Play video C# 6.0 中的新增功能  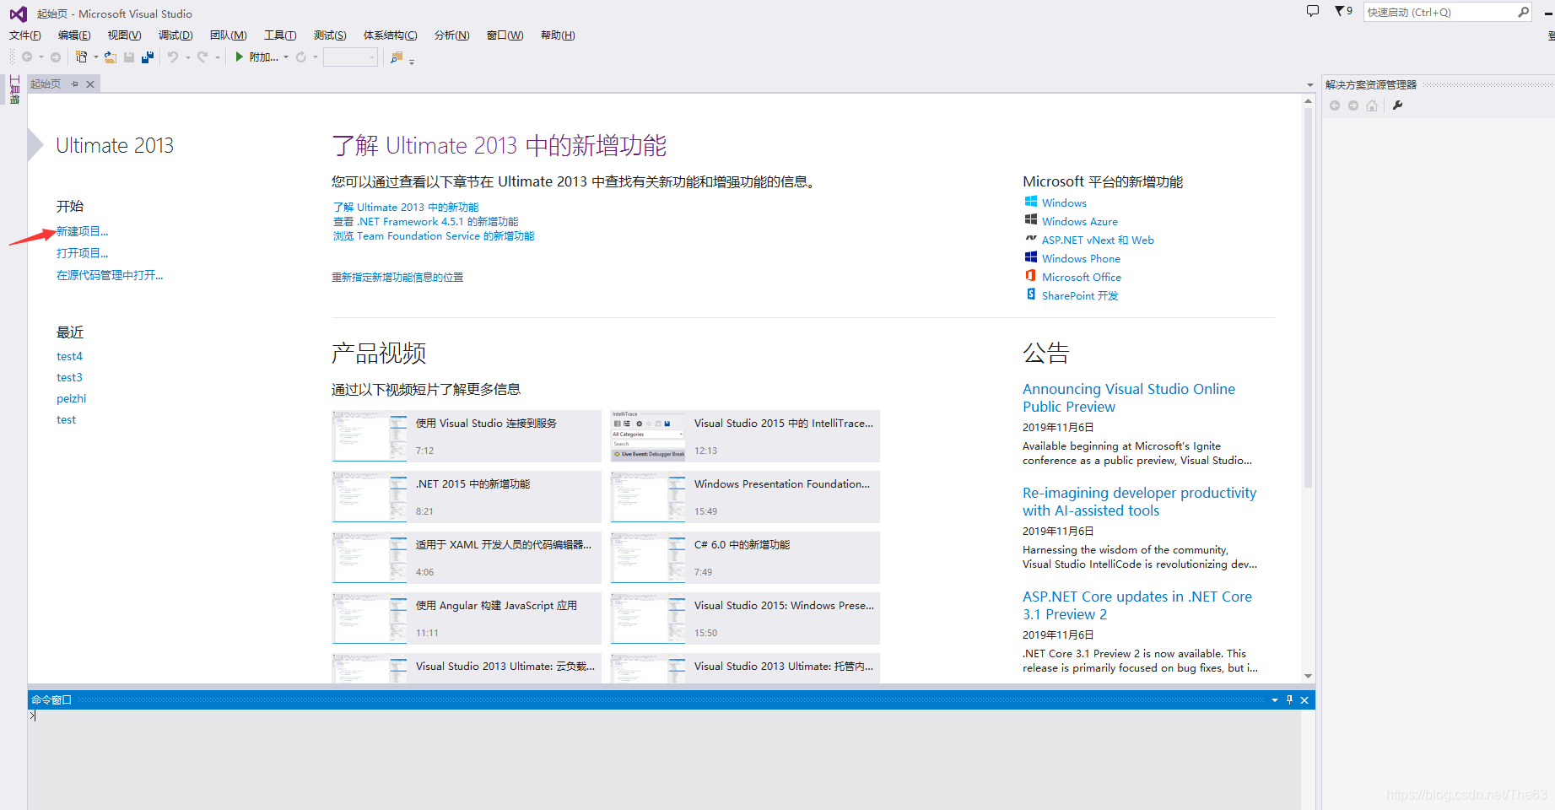coord(745,558)
